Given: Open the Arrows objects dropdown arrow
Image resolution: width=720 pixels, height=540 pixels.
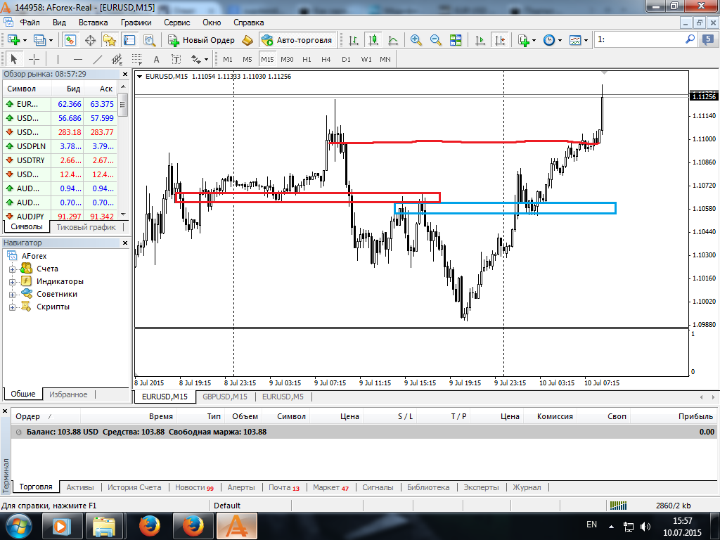Looking at the screenshot, I should click(x=206, y=59).
